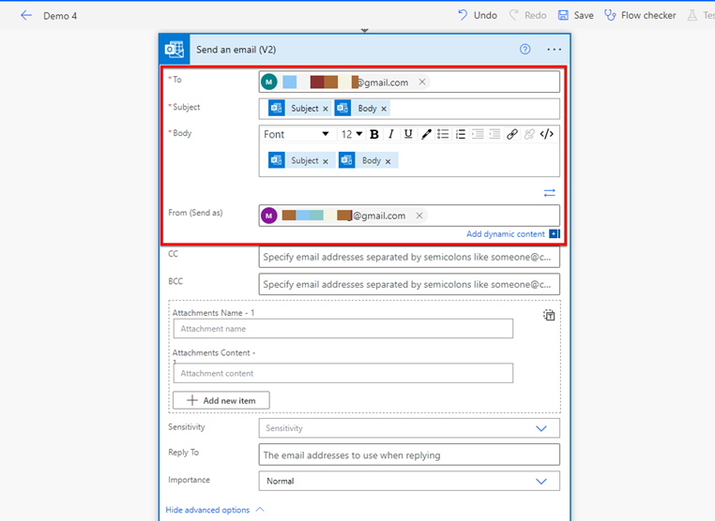Save the flow
The height and width of the screenshot is (521, 715).
576,16
